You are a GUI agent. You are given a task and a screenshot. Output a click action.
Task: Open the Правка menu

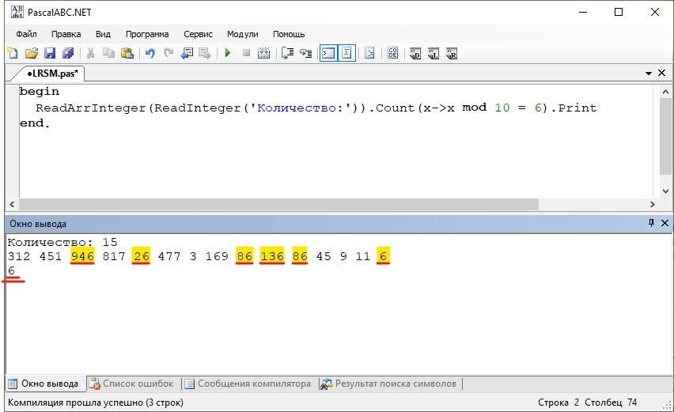click(x=66, y=34)
